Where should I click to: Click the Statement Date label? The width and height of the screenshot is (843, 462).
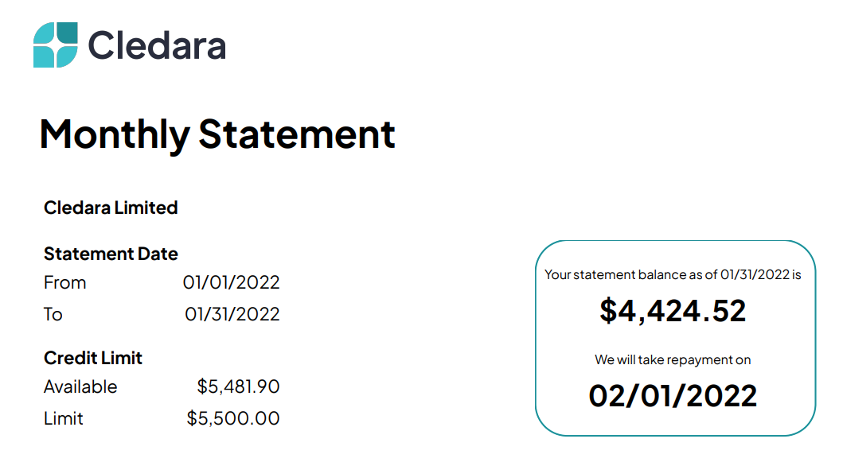coord(111,254)
